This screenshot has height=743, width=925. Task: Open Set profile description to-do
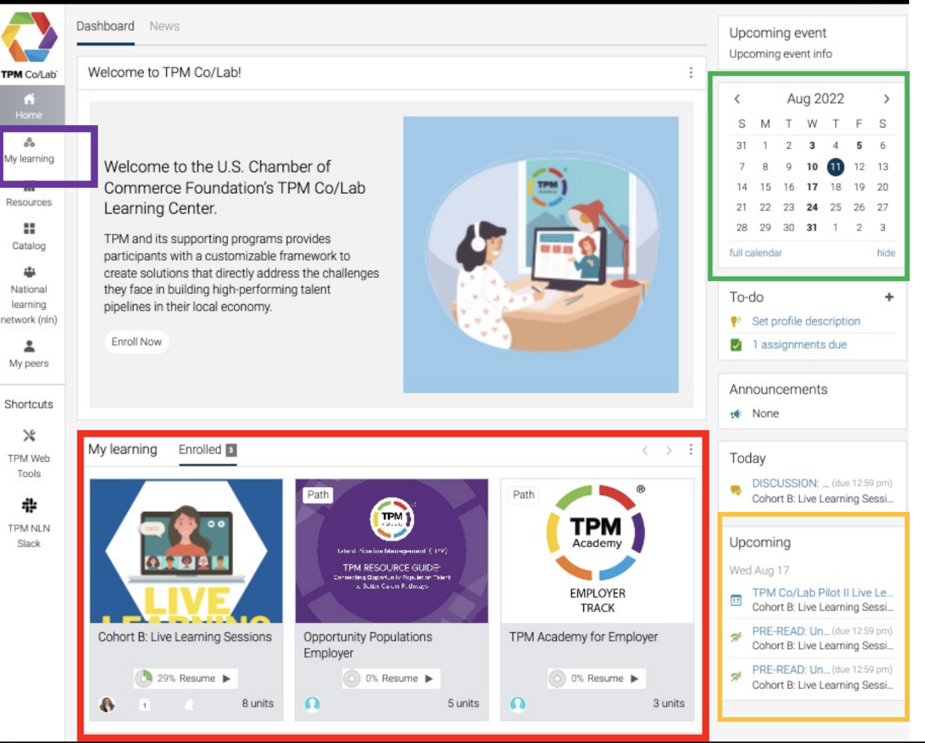[806, 321]
